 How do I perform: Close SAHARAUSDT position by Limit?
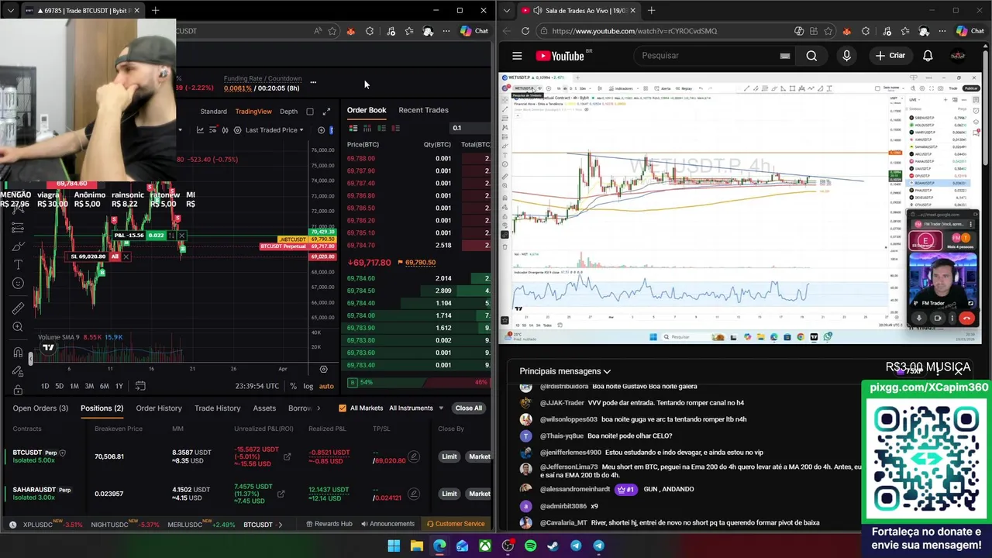click(449, 494)
